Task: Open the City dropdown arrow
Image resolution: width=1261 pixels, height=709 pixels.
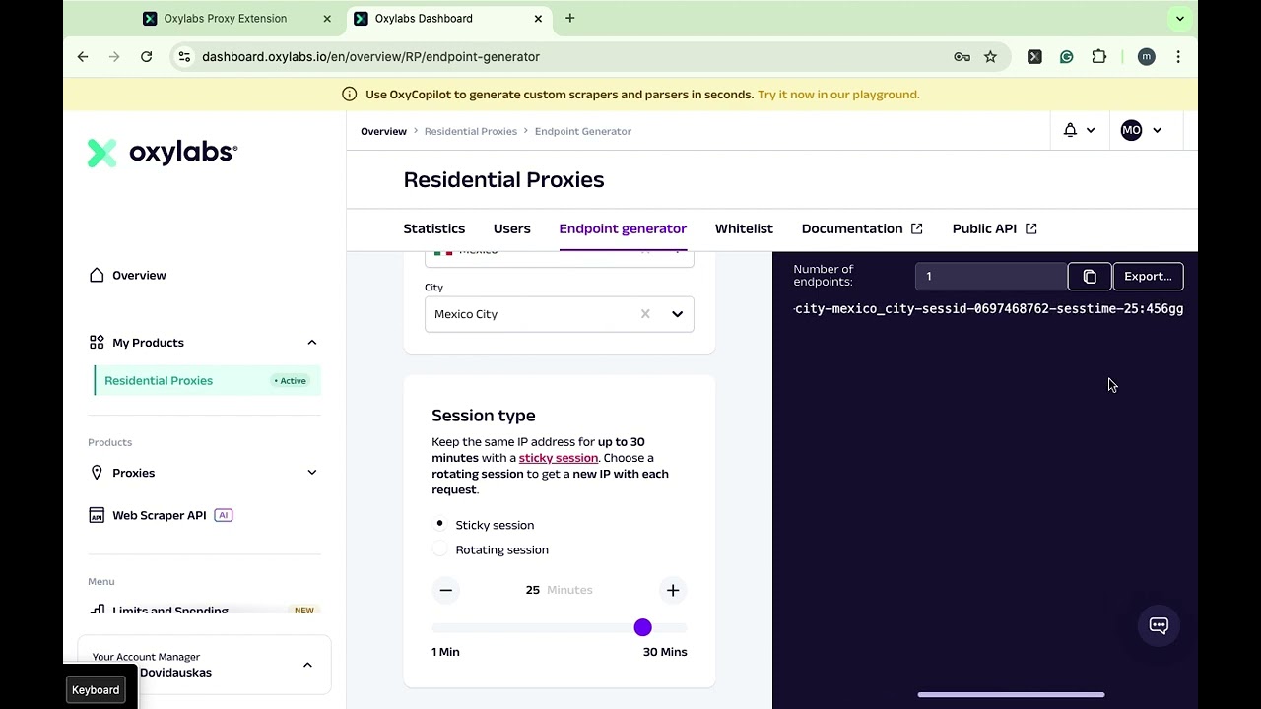Action: click(677, 314)
